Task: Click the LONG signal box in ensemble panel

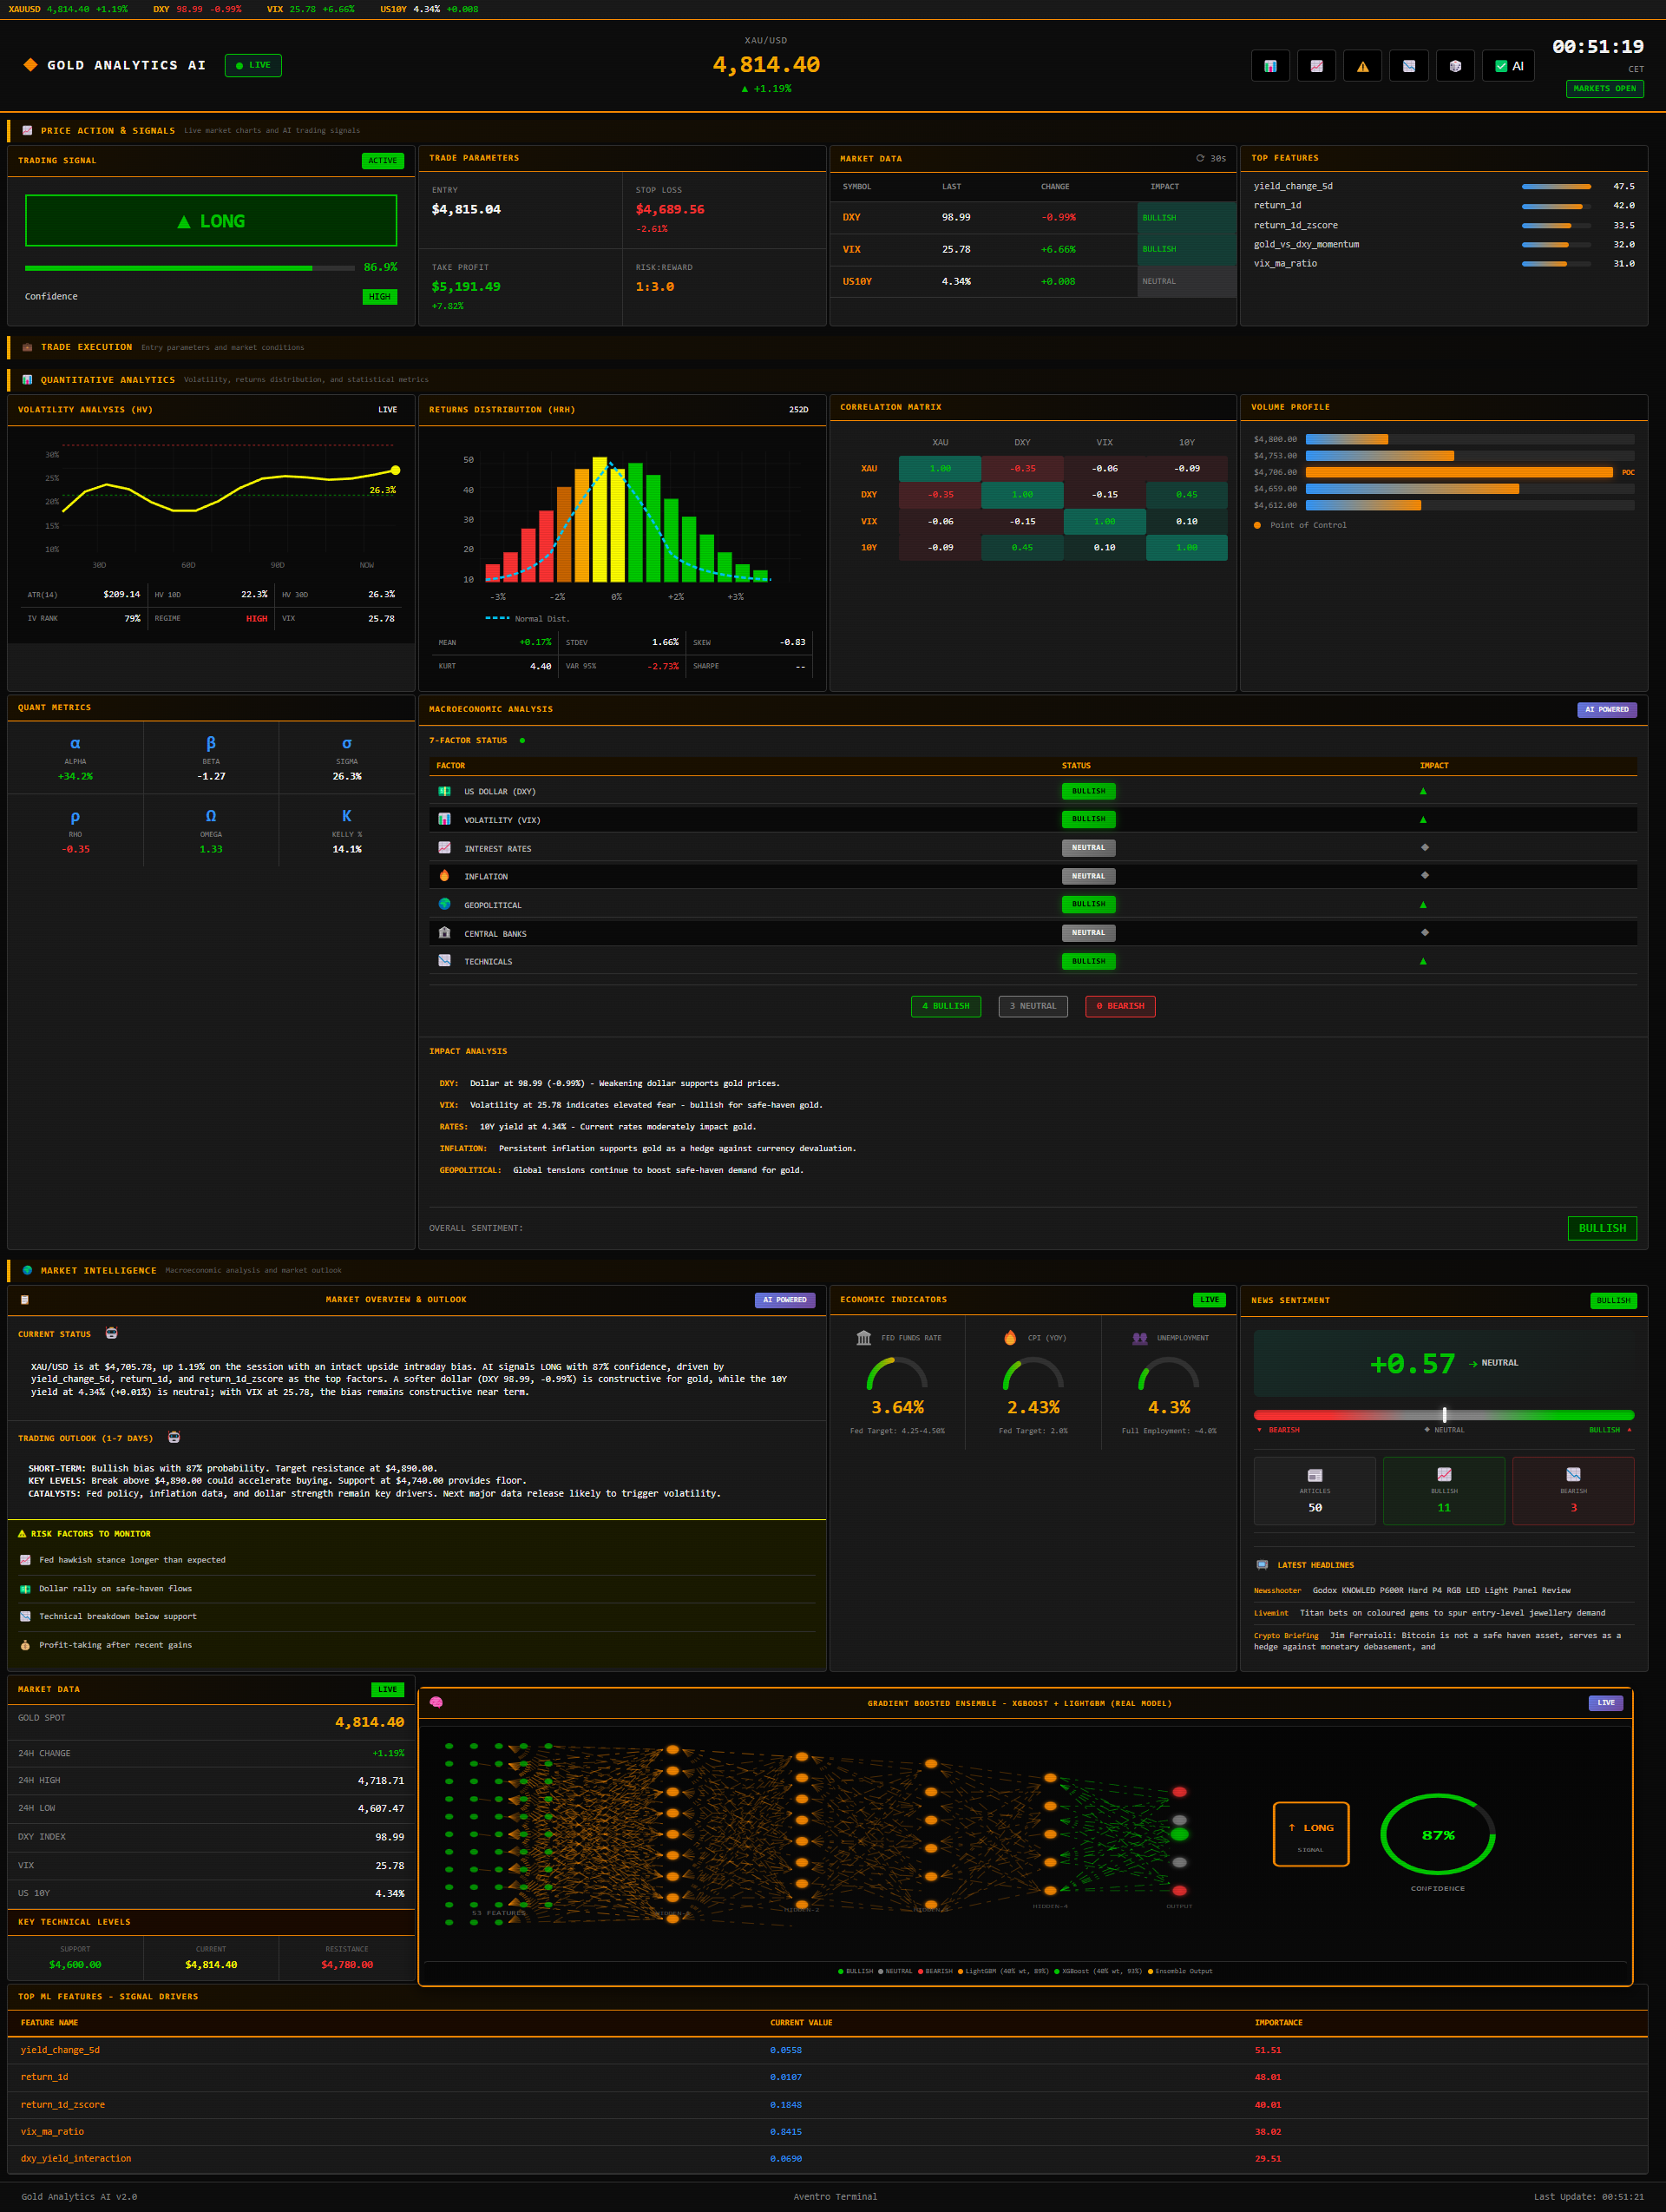Action: coord(1310,1834)
